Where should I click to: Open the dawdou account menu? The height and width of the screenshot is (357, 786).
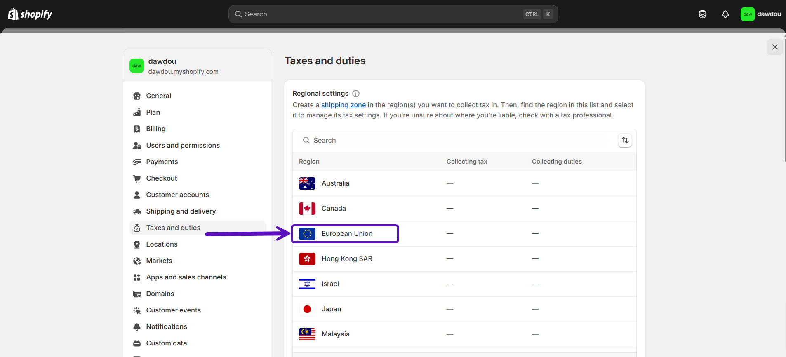click(x=760, y=14)
